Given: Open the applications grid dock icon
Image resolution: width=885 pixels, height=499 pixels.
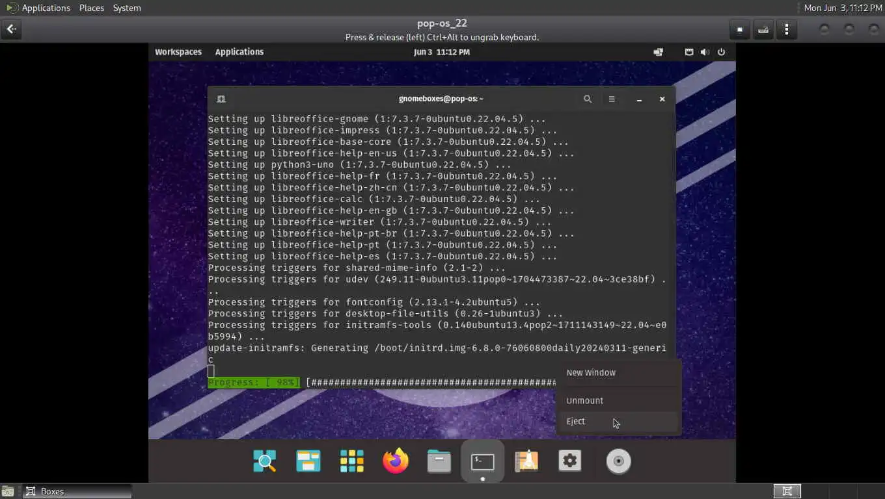Looking at the screenshot, I should [x=352, y=461].
